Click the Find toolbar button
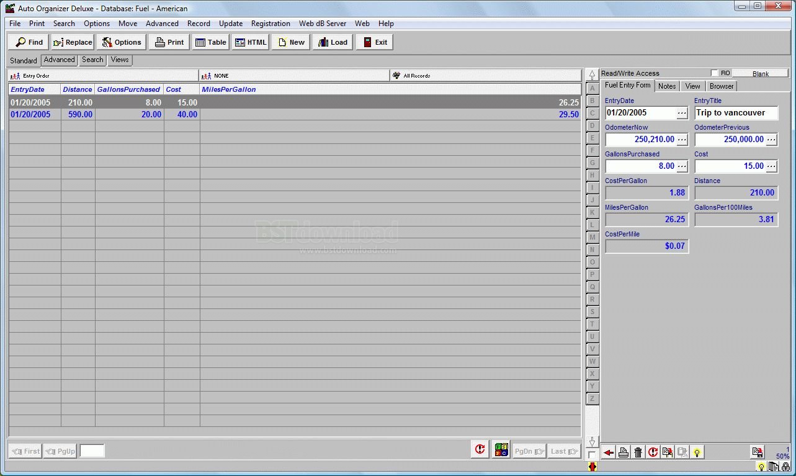Image resolution: width=796 pixels, height=476 pixels. click(29, 42)
